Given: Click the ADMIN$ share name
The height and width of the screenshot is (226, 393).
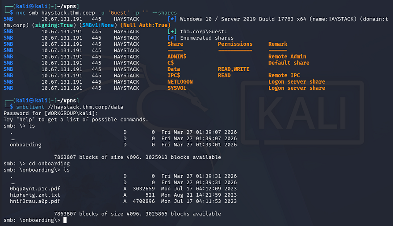Looking at the screenshot, I should (x=177, y=56).
